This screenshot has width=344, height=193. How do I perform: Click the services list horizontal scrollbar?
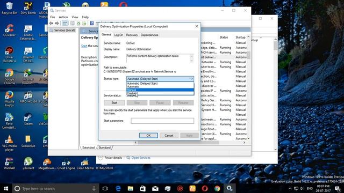click(x=178, y=143)
